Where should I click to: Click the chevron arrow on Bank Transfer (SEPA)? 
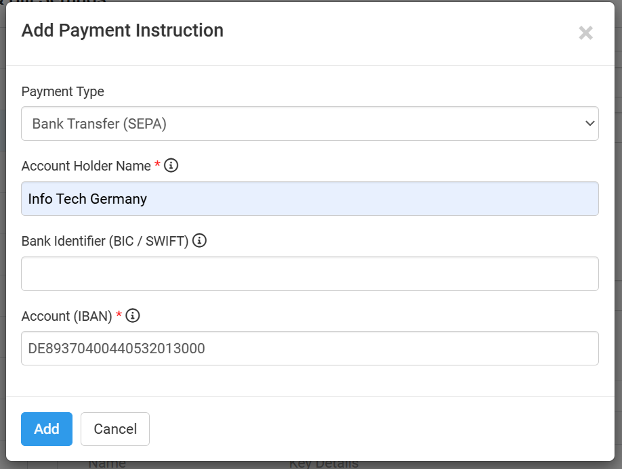click(x=589, y=124)
